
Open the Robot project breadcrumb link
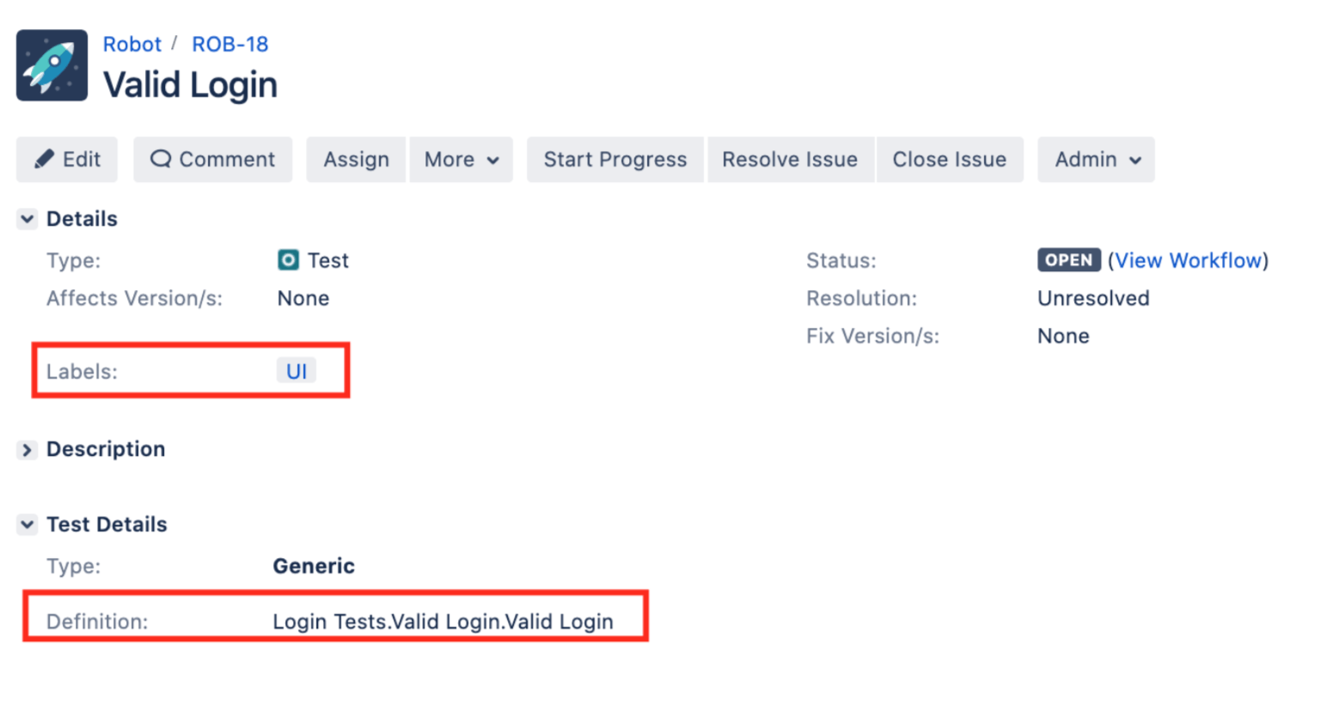pyautogui.click(x=131, y=44)
